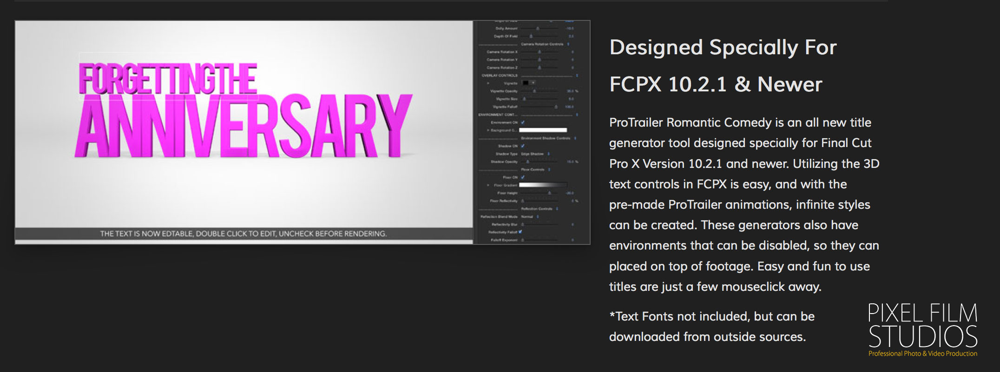Screen dimensions: 1000x372
Task: Expand the Floor Gradient disclosure triangle
Action: (x=488, y=185)
